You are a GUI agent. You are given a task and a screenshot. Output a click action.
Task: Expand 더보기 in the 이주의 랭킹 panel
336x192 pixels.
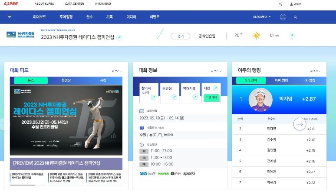[x=315, y=71]
